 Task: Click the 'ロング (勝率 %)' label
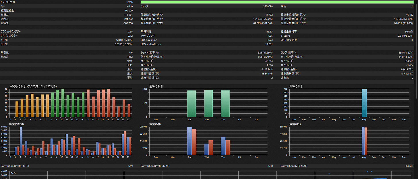click(x=289, y=53)
